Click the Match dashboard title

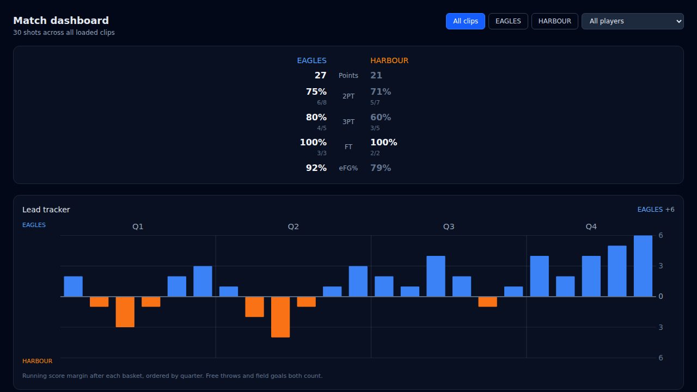61,20
